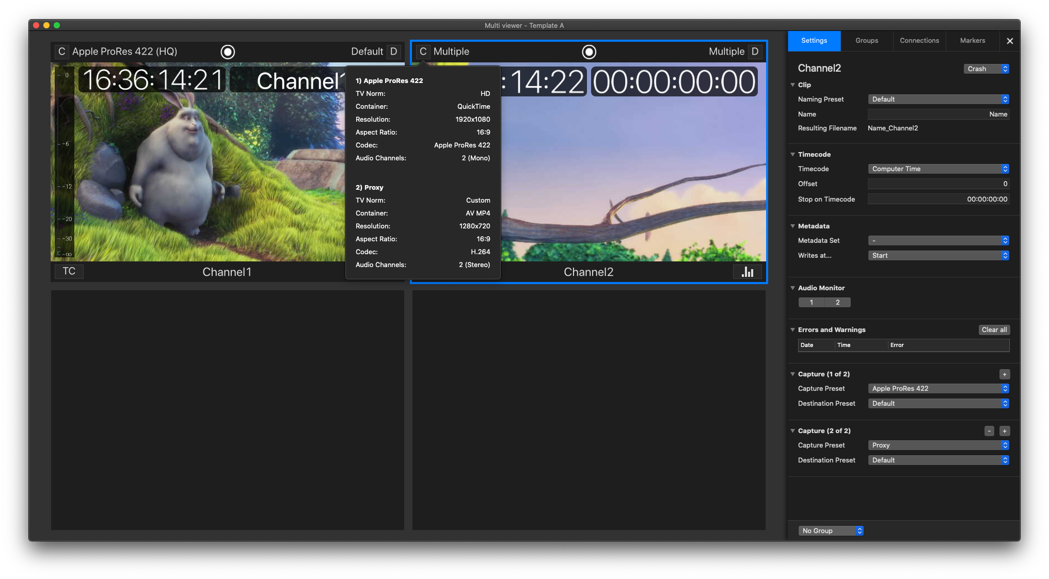Click the macOS yellow minimize button

tap(46, 25)
